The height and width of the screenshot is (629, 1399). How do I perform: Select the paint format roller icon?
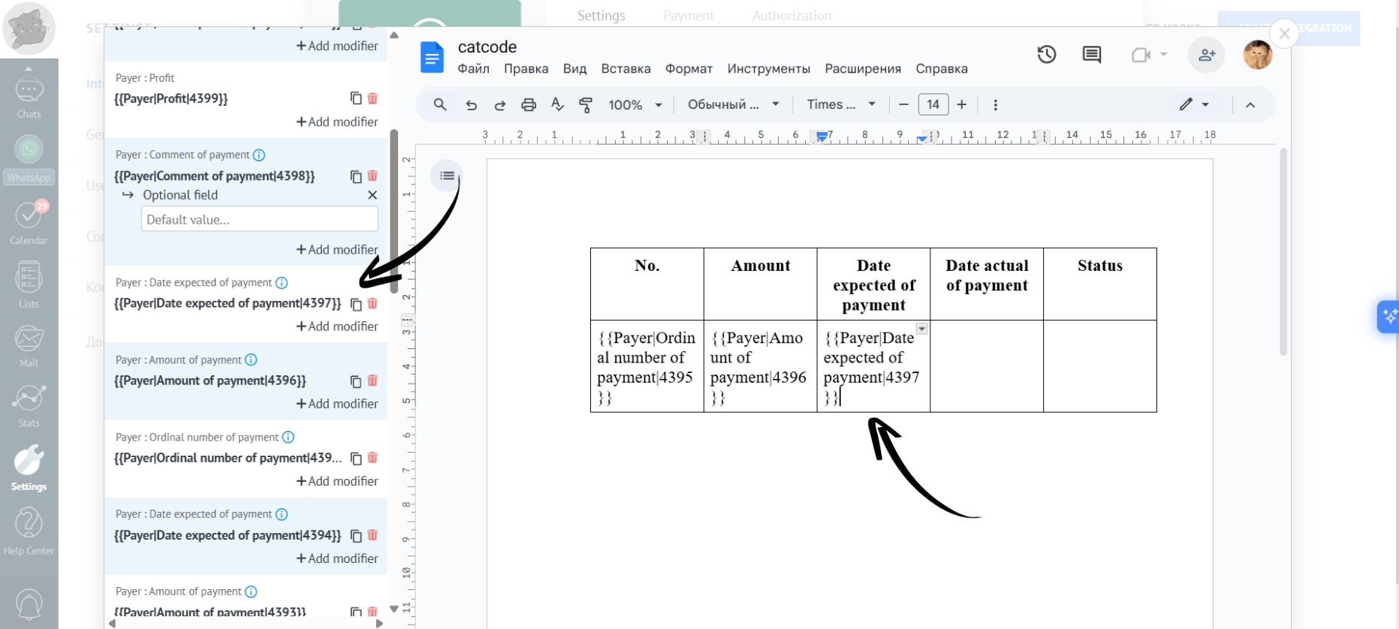(x=586, y=105)
